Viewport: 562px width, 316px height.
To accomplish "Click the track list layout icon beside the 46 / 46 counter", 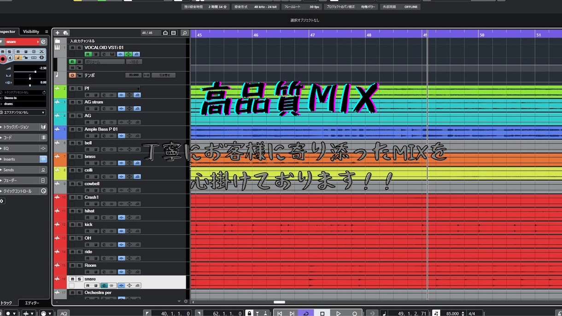I will pyautogui.click(x=173, y=33).
